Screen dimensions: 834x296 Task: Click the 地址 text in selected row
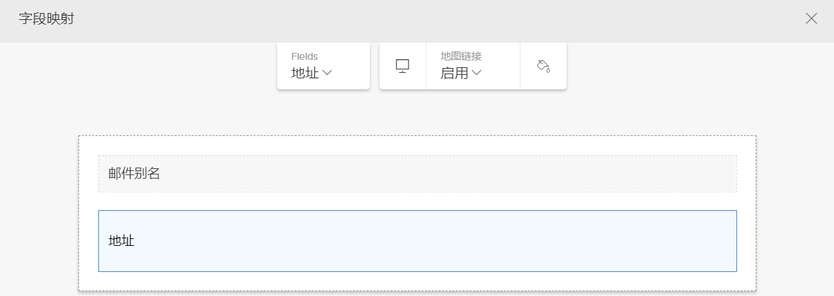point(122,241)
